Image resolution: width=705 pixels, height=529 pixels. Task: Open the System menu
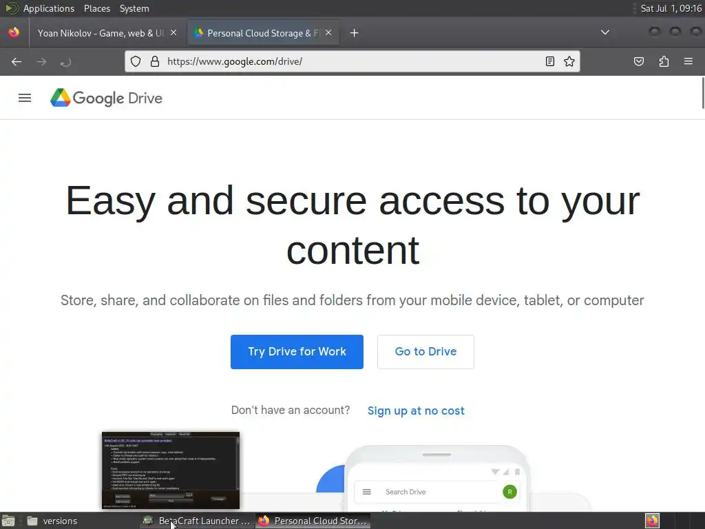pyautogui.click(x=134, y=8)
